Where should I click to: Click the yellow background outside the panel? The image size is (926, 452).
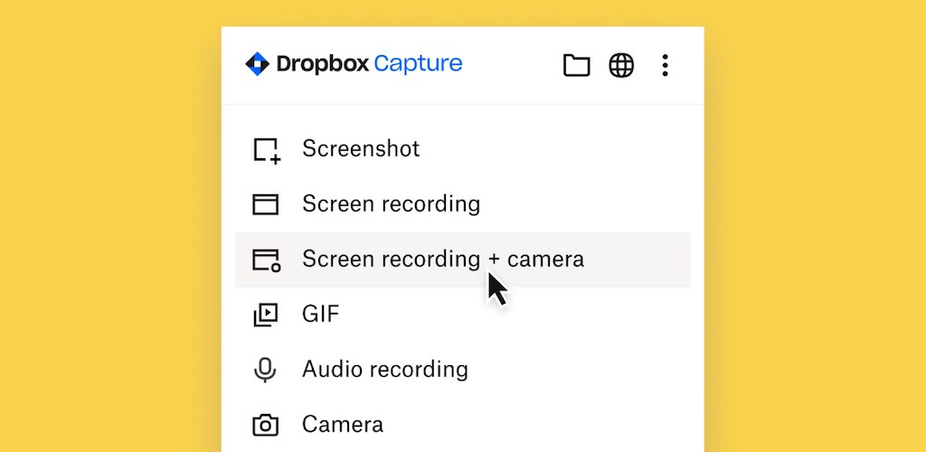[109, 226]
